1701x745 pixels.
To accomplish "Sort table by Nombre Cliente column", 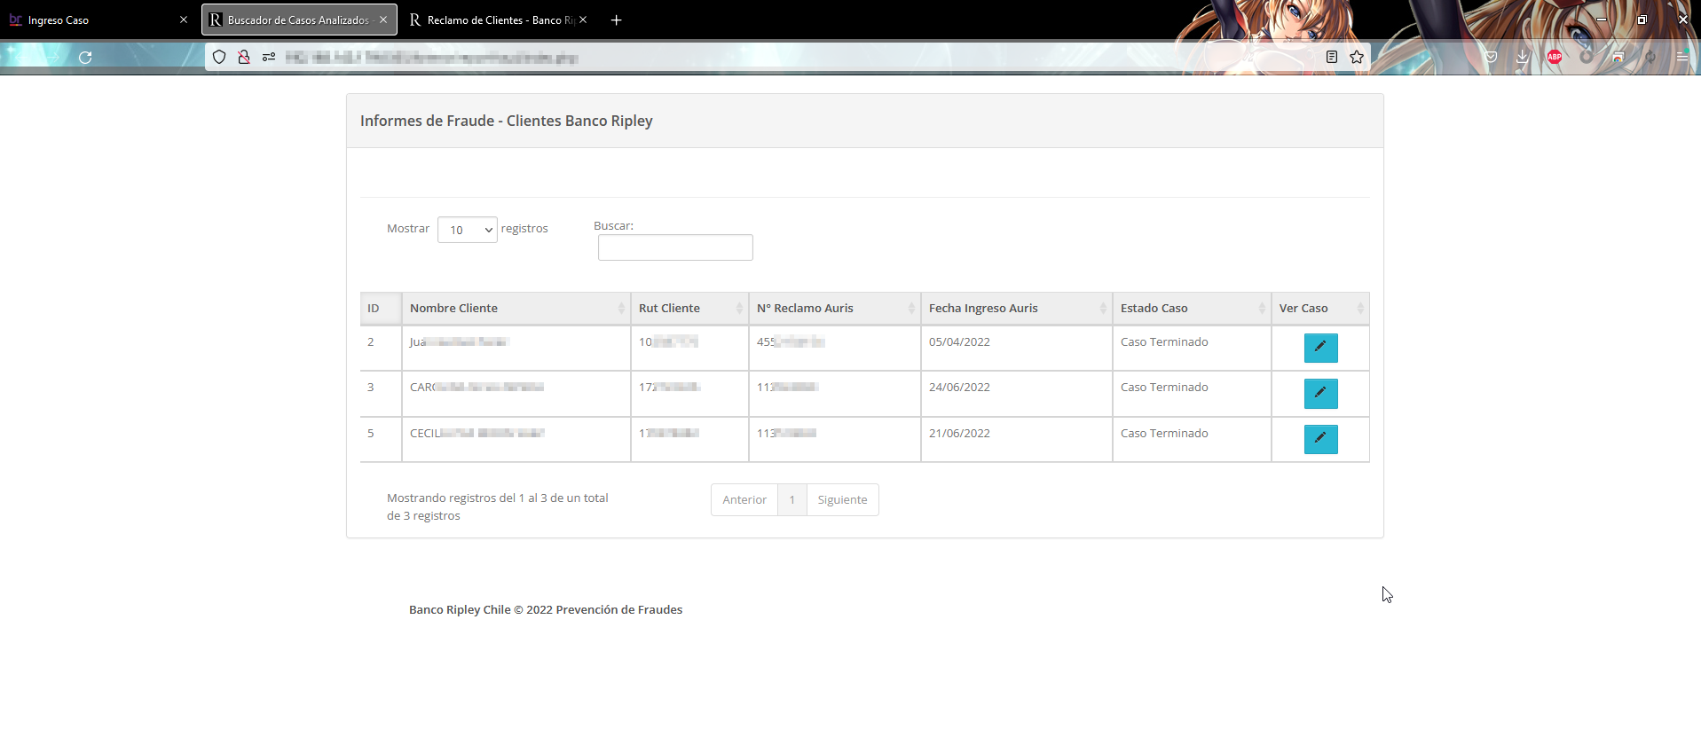I will [516, 309].
